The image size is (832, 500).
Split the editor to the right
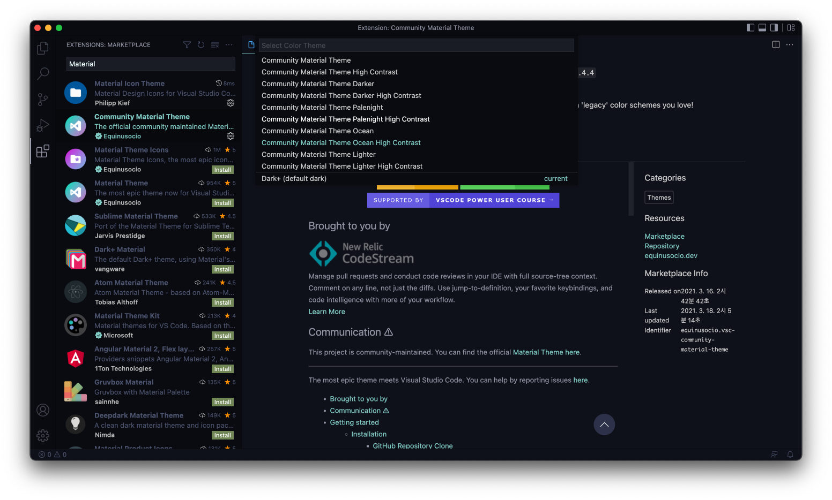click(776, 44)
